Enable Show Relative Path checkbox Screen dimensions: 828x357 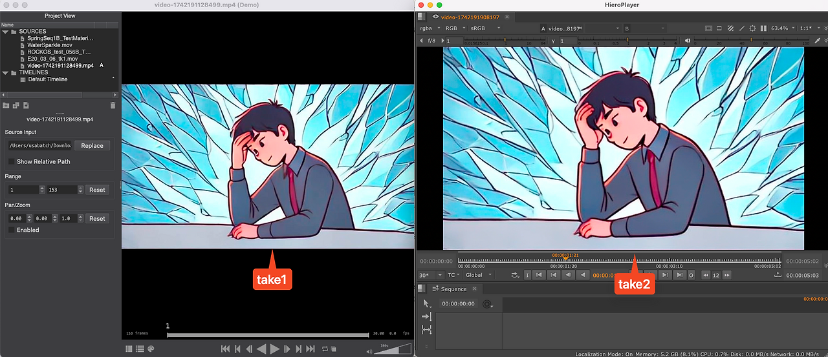pyautogui.click(x=11, y=161)
